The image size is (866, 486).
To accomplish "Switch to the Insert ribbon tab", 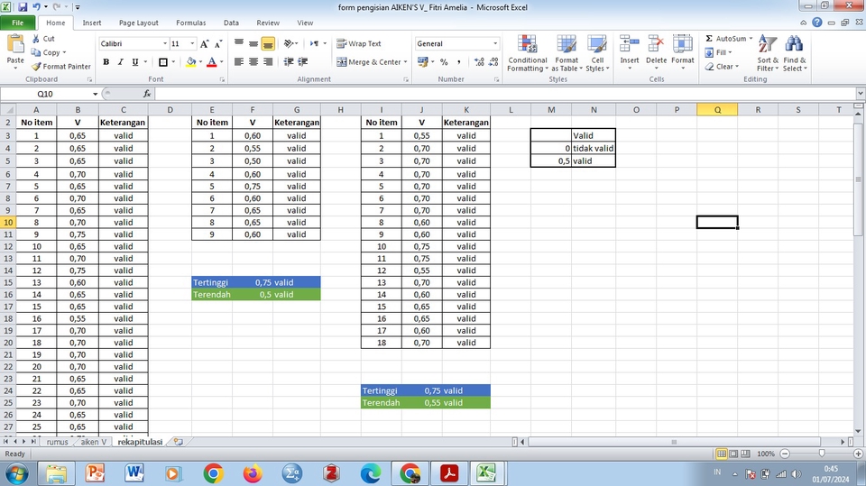I will coord(92,23).
